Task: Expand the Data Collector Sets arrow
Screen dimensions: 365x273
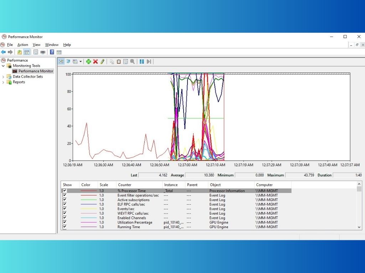Action: [3, 77]
